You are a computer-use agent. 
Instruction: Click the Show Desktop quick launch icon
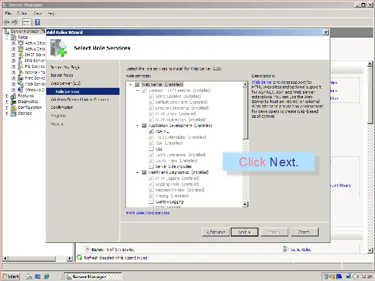(x=37, y=276)
